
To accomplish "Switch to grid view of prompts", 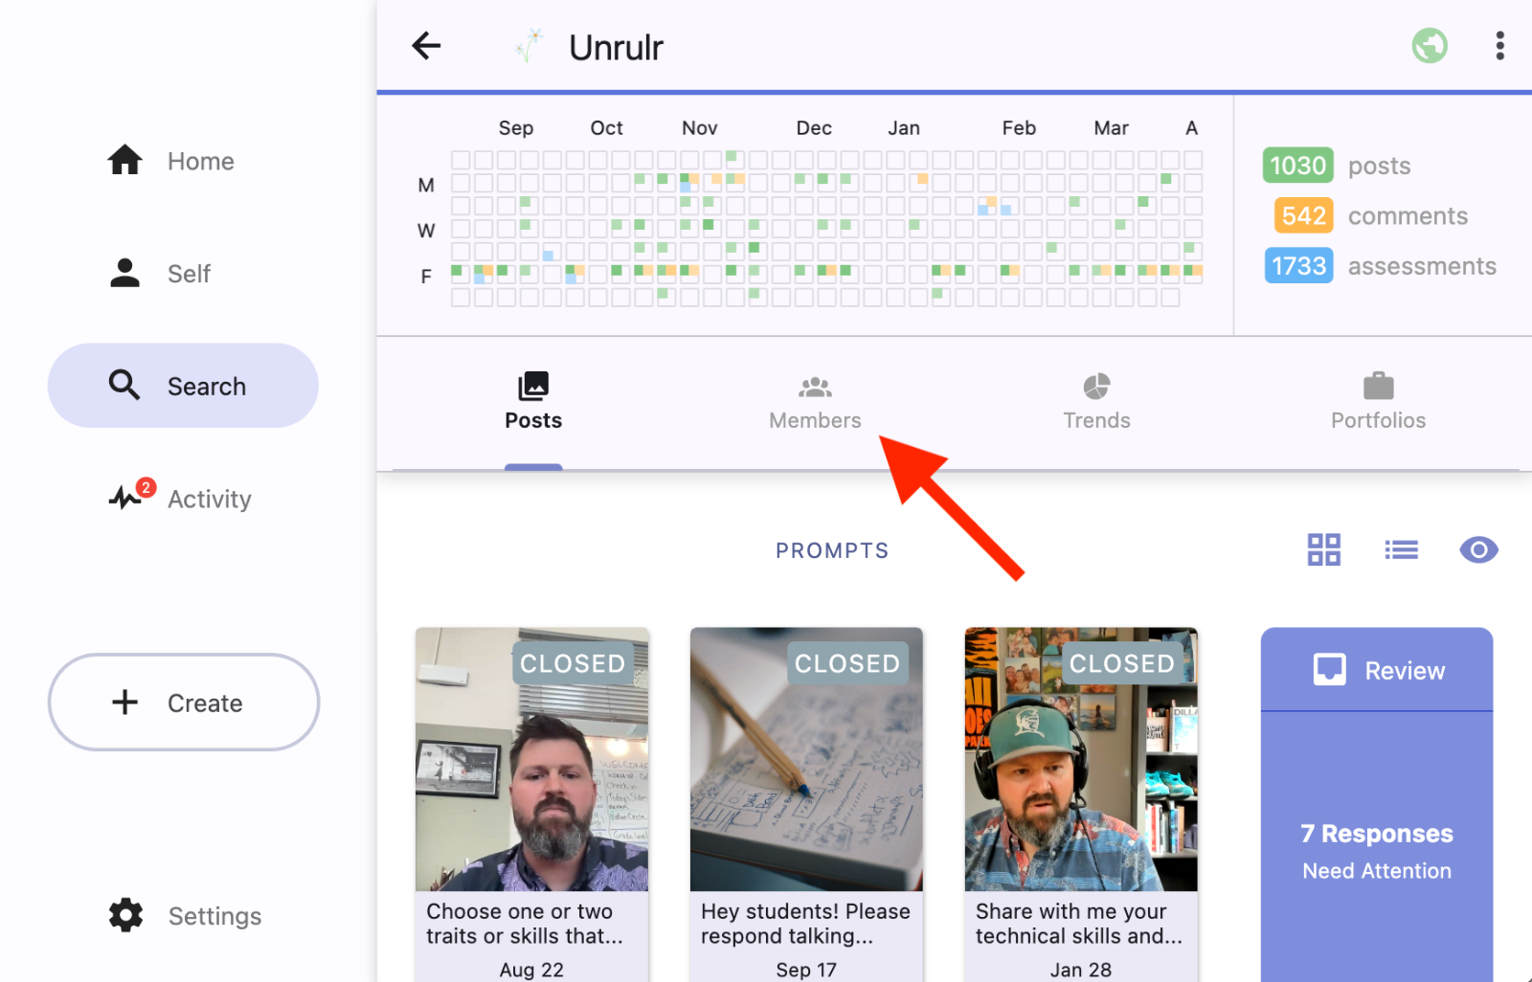I will (1323, 549).
